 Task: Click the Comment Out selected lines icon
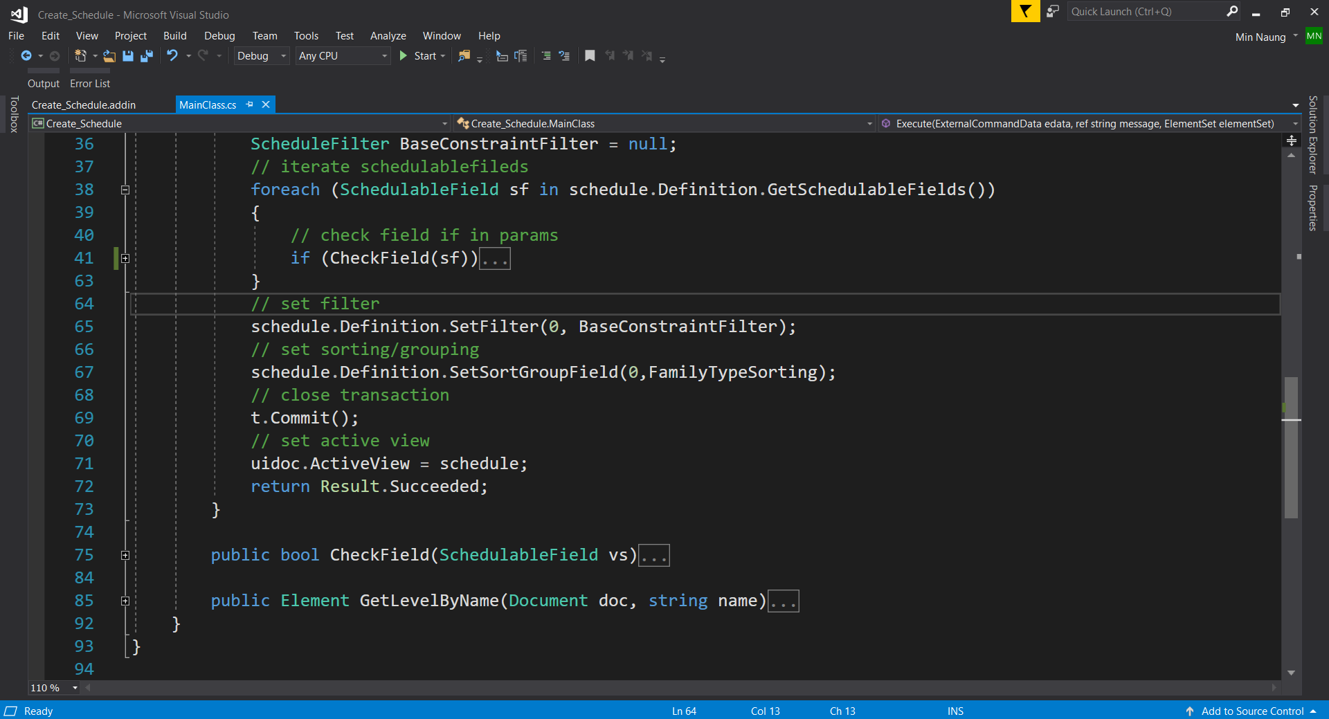[546, 56]
